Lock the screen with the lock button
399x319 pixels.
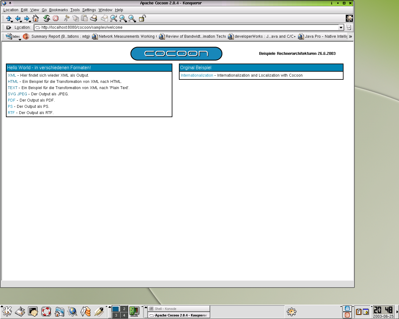pos(347,308)
